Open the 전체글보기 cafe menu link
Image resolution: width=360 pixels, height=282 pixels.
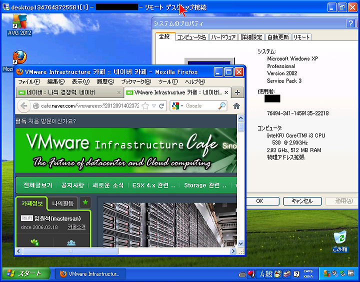pos(37,185)
